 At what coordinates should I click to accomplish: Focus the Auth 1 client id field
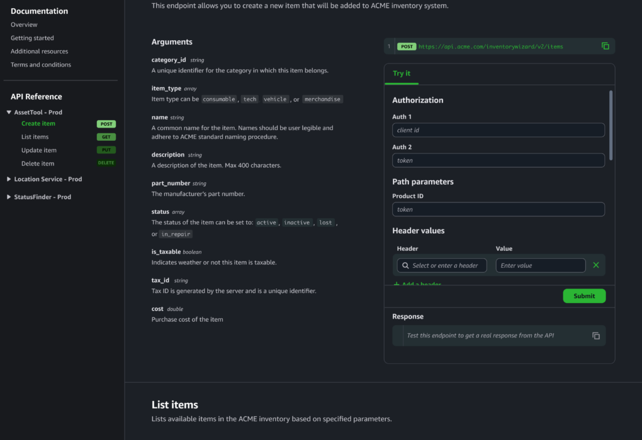(x=498, y=130)
